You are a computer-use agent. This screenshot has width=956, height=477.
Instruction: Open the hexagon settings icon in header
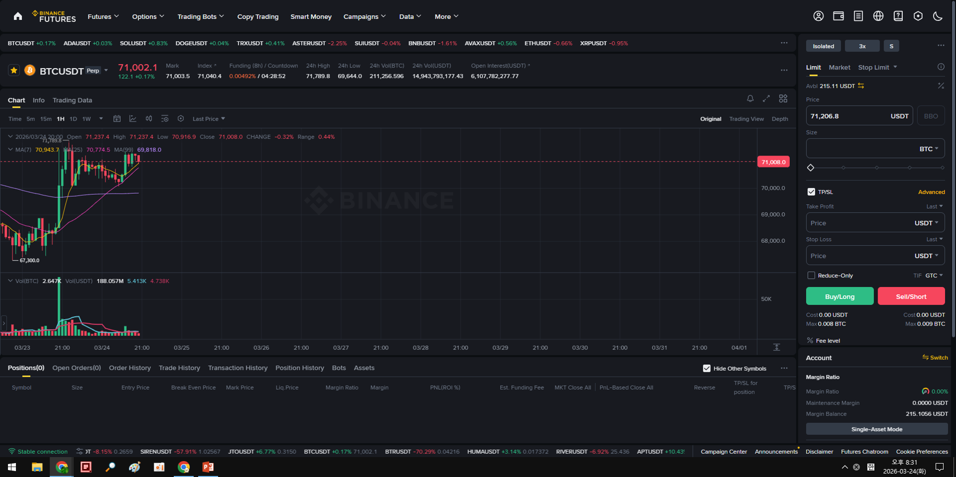tap(918, 16)
